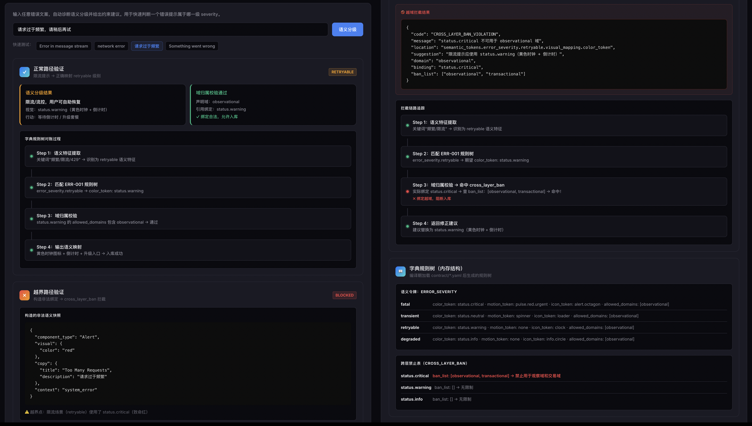The image size is (752, 426).
Task: Click the "✓ 绑定合法，允许入库" text
Action: coord(217,117)
